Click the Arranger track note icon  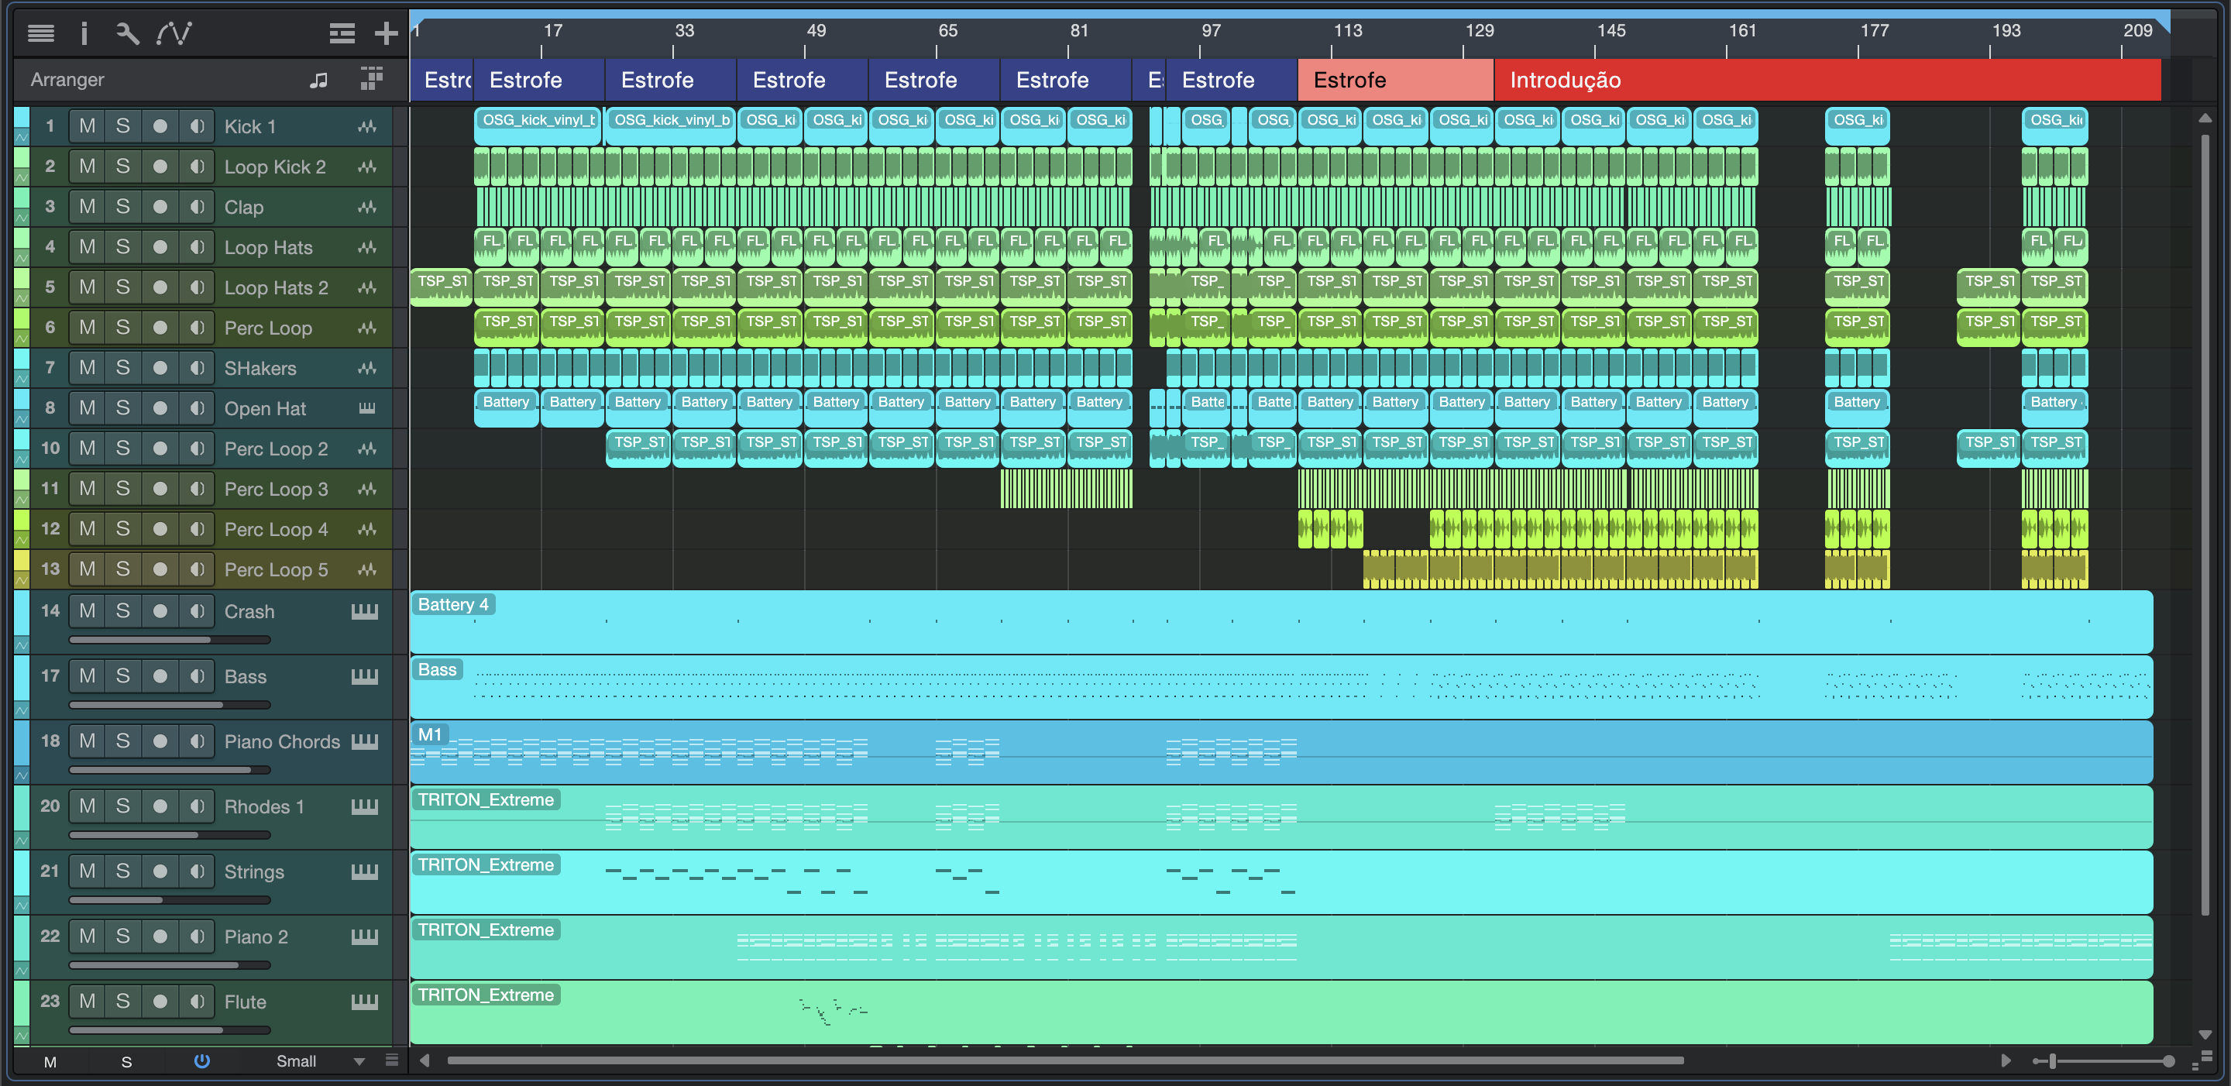tap(318, 80)
